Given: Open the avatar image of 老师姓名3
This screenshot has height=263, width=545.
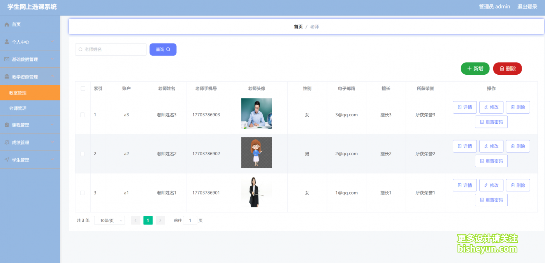Looking at the screenshot, I should [x=257, y=114].
